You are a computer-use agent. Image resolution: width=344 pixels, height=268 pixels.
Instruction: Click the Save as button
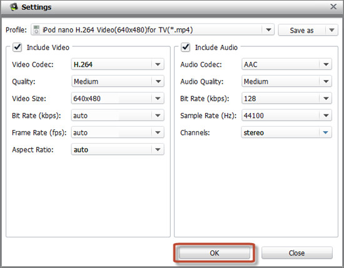(301, 30)
